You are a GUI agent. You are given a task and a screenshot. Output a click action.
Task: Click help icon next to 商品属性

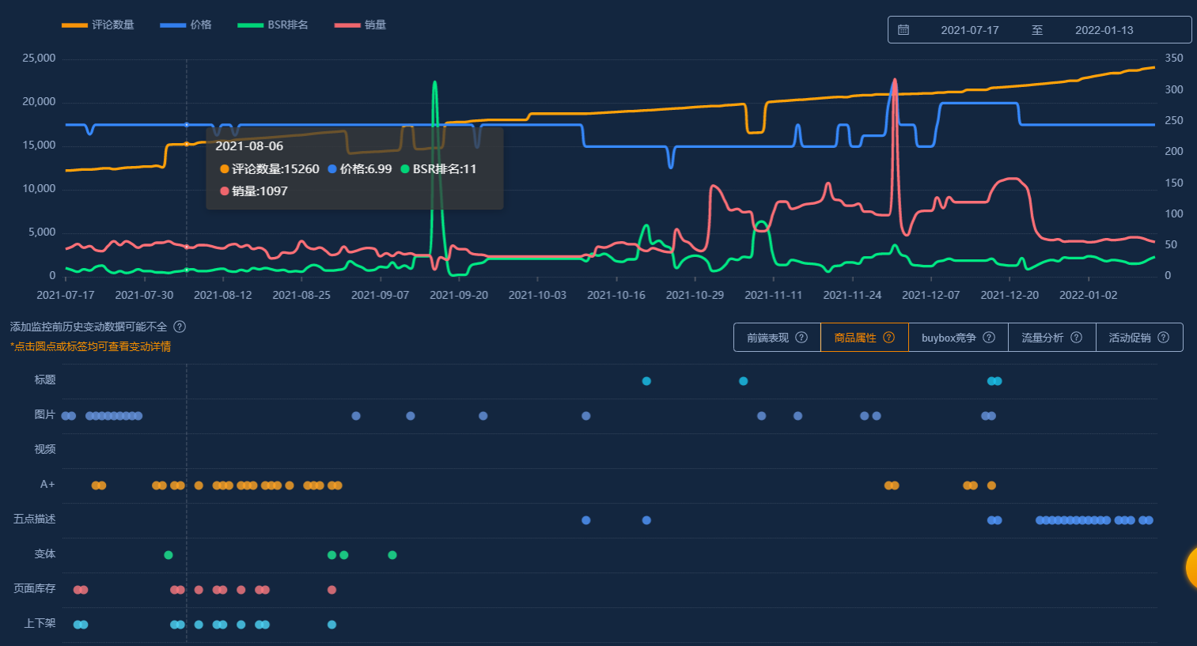click(889, 338)
